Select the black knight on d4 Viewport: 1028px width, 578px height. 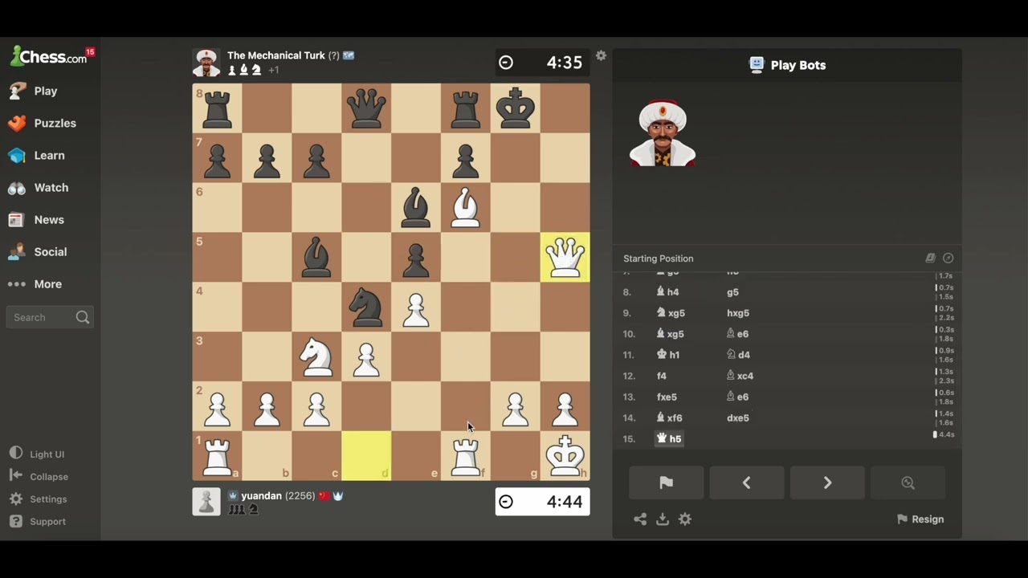click(x=366, y=307)
